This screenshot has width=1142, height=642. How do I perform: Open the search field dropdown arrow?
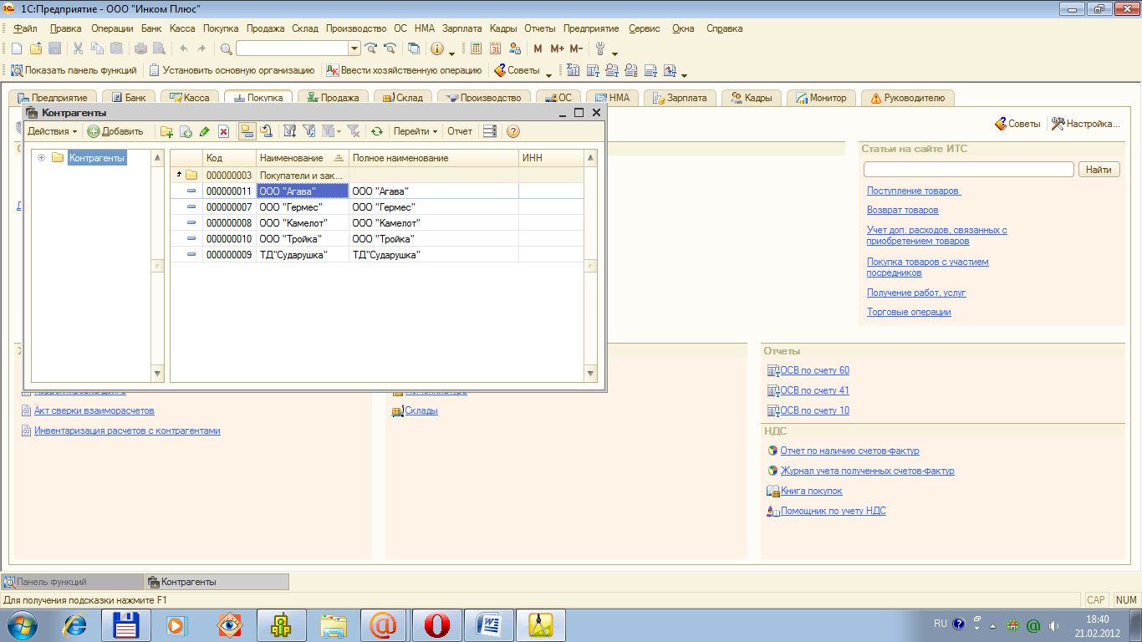[354, 48]
